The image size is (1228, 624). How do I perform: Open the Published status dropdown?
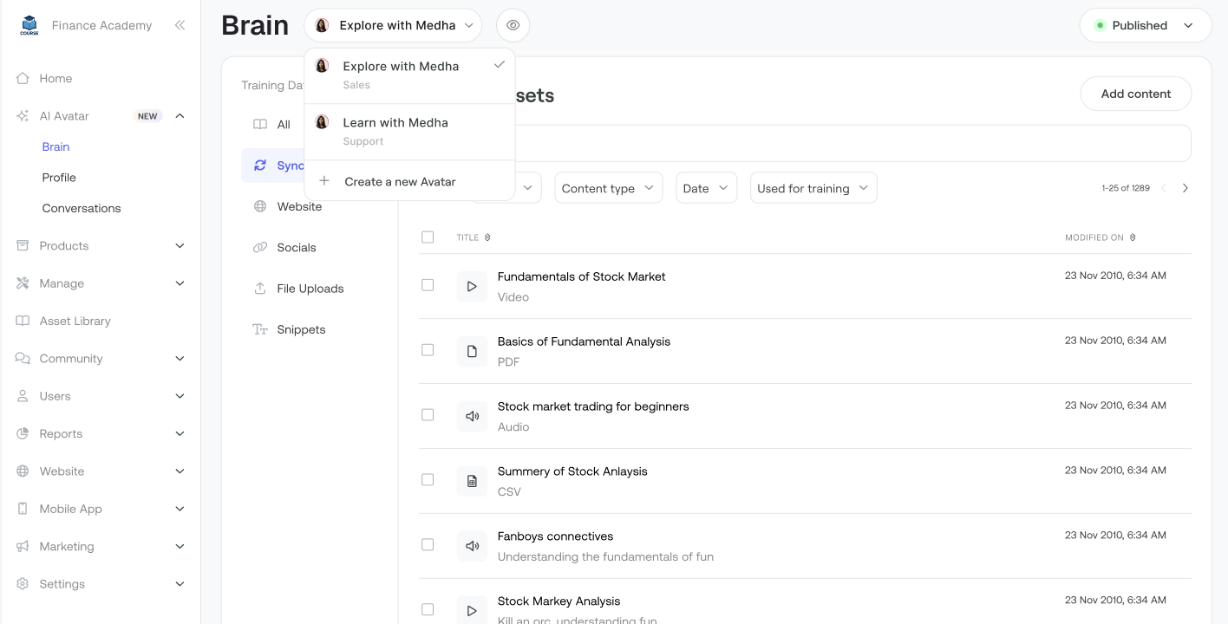click(1145, 25)
